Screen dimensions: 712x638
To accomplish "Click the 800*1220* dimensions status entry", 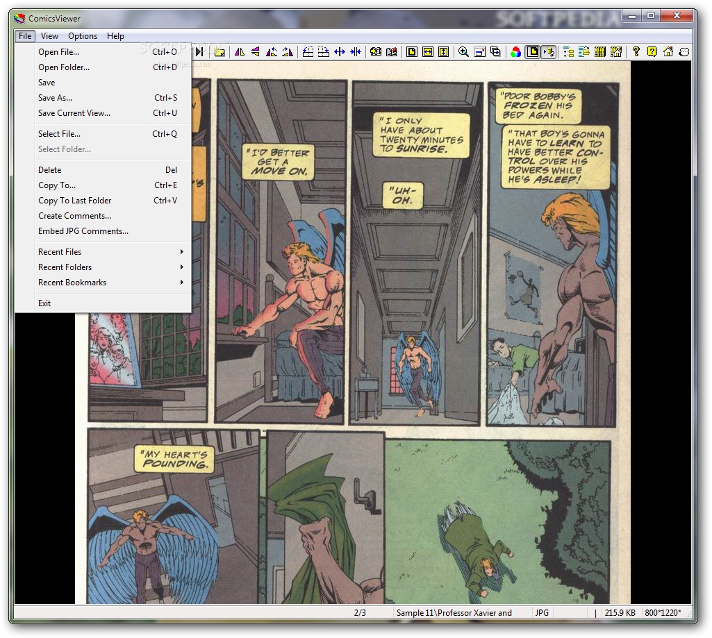I will click(x=663, y=612).
